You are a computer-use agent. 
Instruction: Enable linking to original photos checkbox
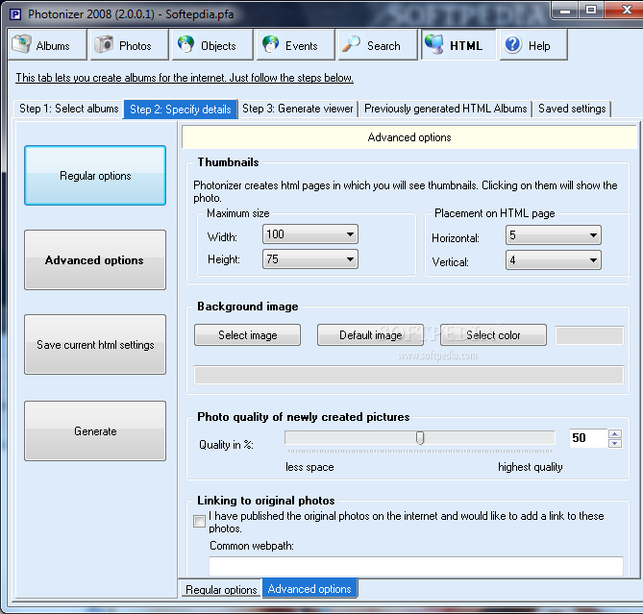click(x=199, y=521)
